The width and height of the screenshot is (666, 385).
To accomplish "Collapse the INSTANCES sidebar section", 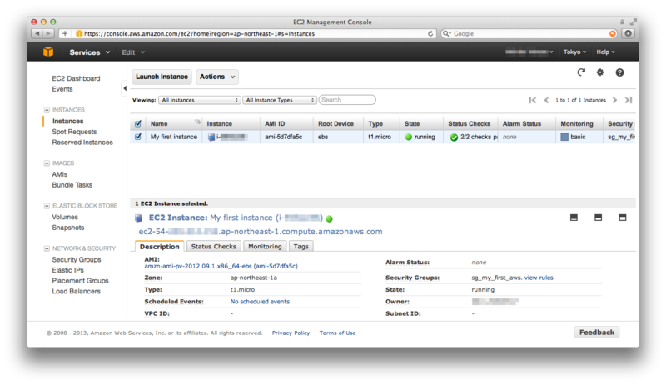I will pyautogui.click(x=47, y=110).
